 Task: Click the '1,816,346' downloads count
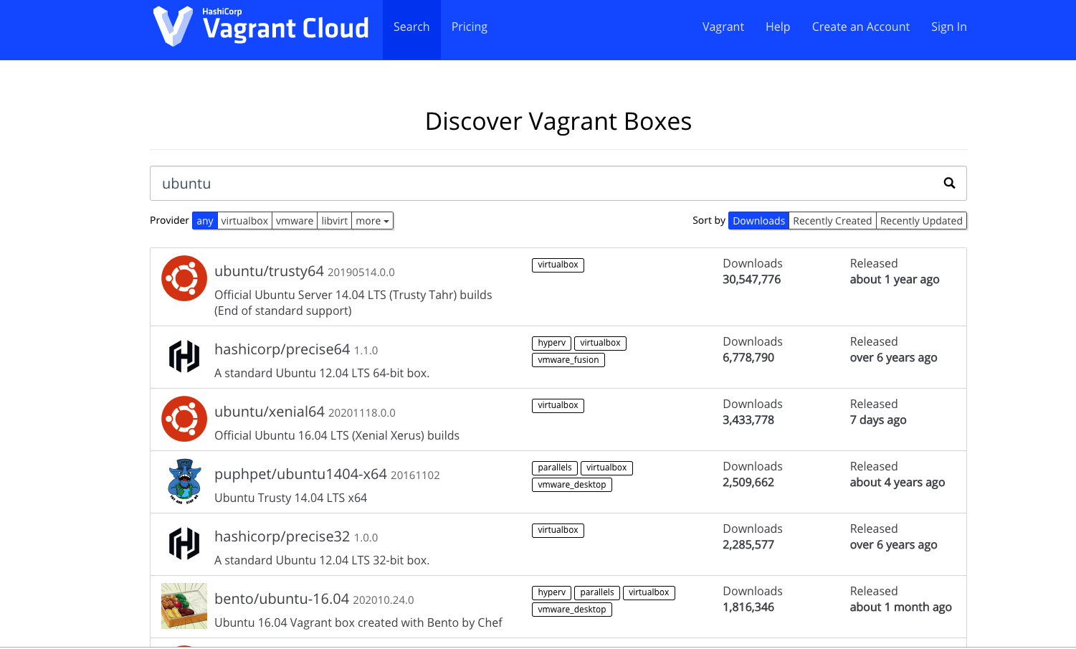click(748, 607)
